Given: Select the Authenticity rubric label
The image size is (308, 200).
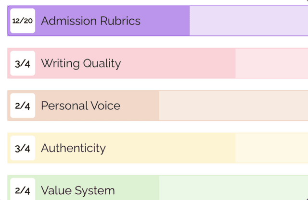Looking at the screenshot, I should 73,148.
